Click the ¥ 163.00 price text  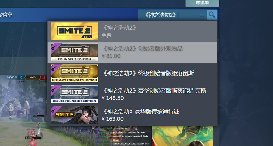point(113,119)
